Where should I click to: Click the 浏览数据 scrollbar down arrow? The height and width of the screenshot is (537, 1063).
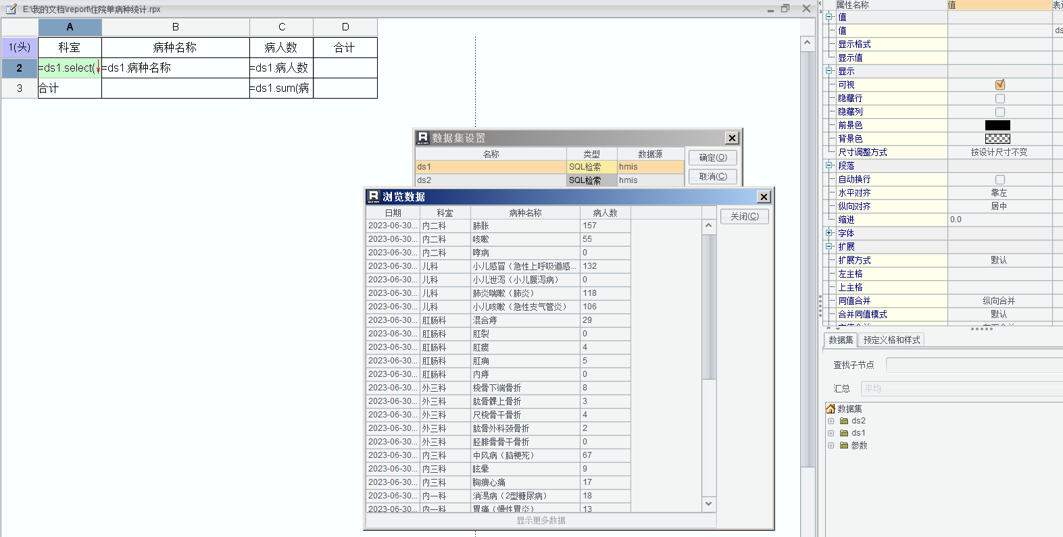coord(708,503)
